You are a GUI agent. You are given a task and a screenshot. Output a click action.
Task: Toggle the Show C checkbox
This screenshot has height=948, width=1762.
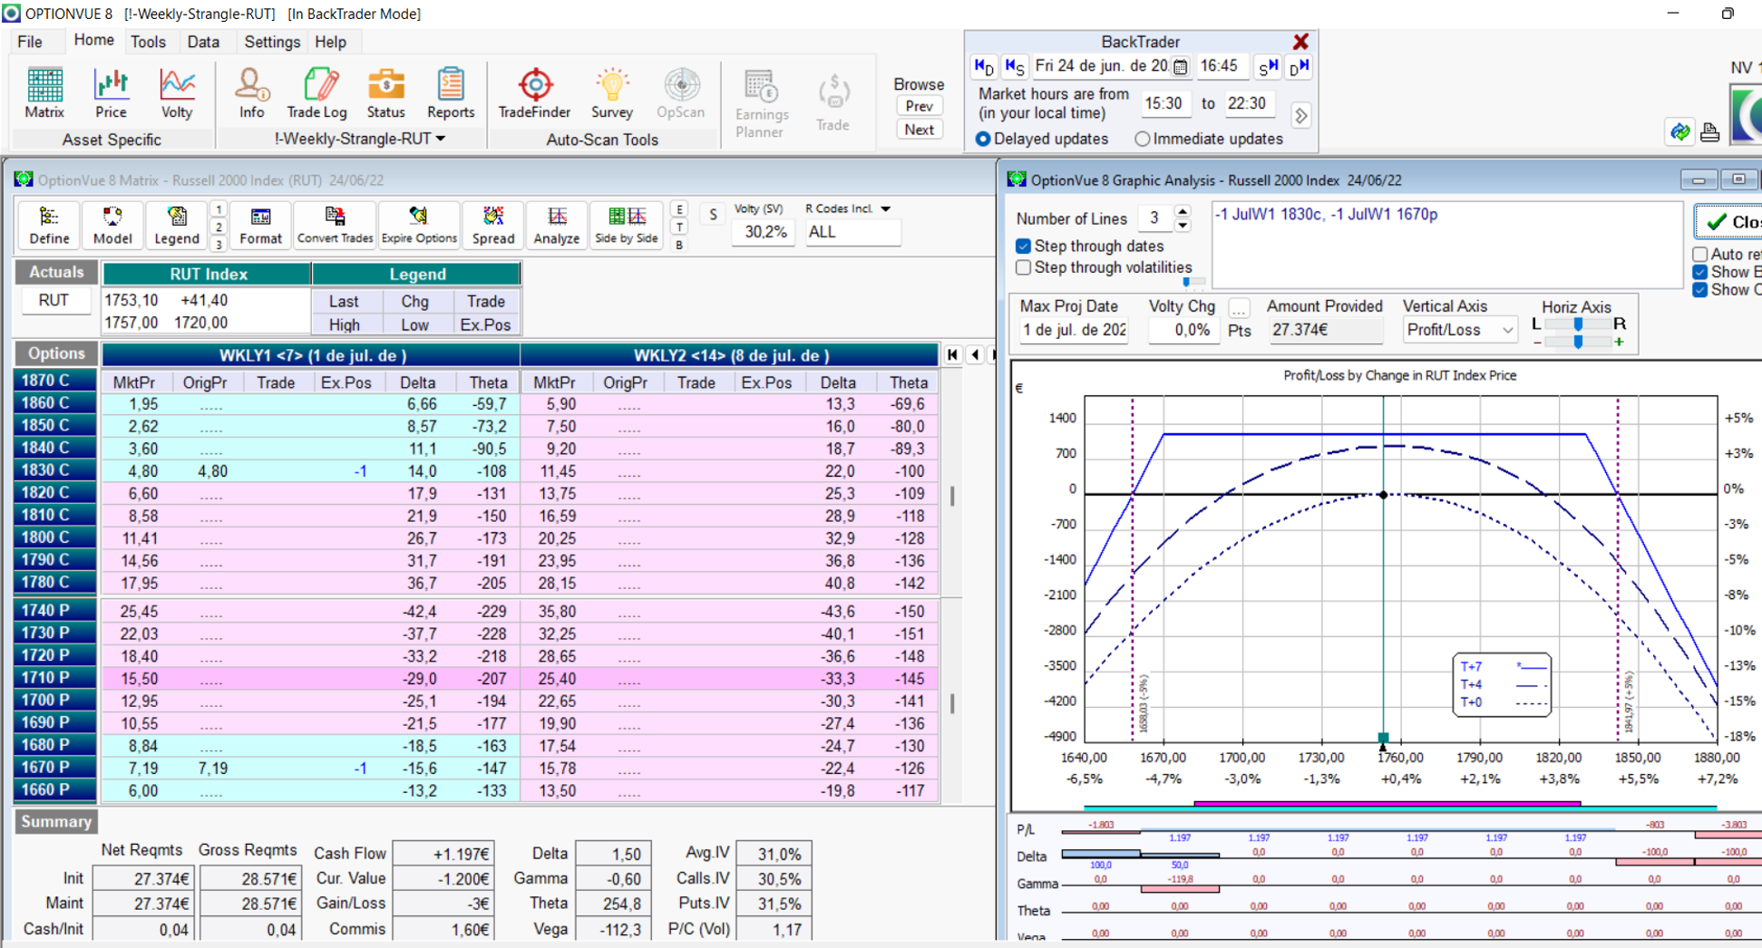pyautogui.click(x=1700, y=290)
